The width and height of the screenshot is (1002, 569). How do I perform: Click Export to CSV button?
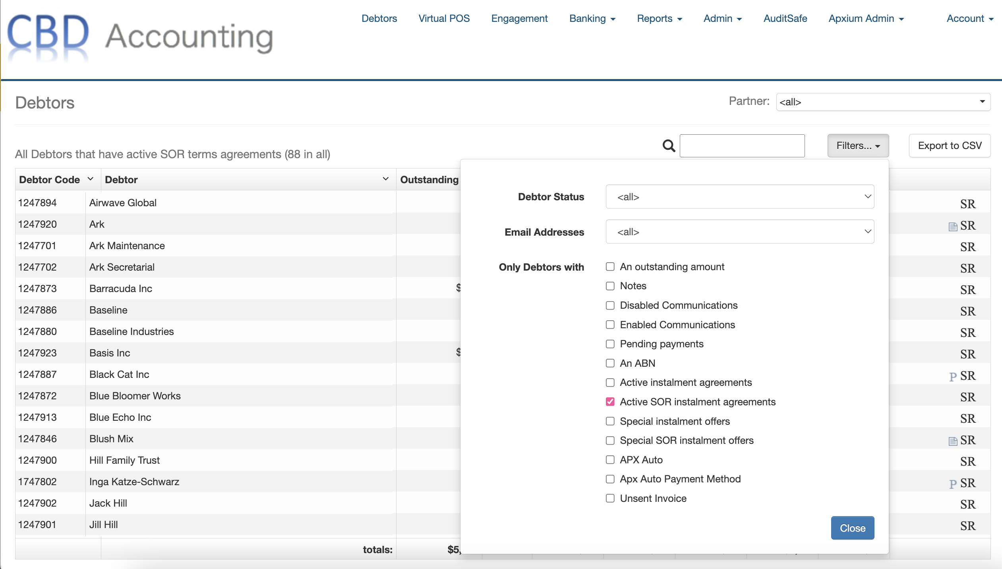click(950, 146)
